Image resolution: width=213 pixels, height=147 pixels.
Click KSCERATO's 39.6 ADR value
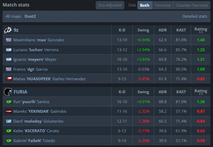click(x=163, y=131)
